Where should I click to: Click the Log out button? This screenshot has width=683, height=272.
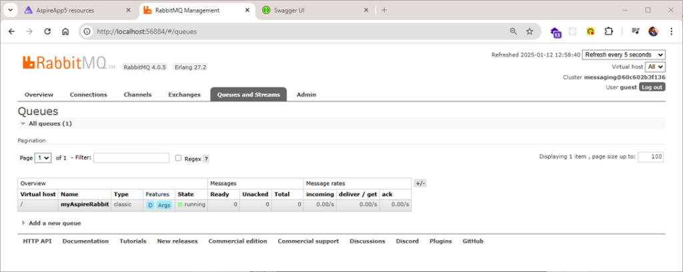(652, 87)
